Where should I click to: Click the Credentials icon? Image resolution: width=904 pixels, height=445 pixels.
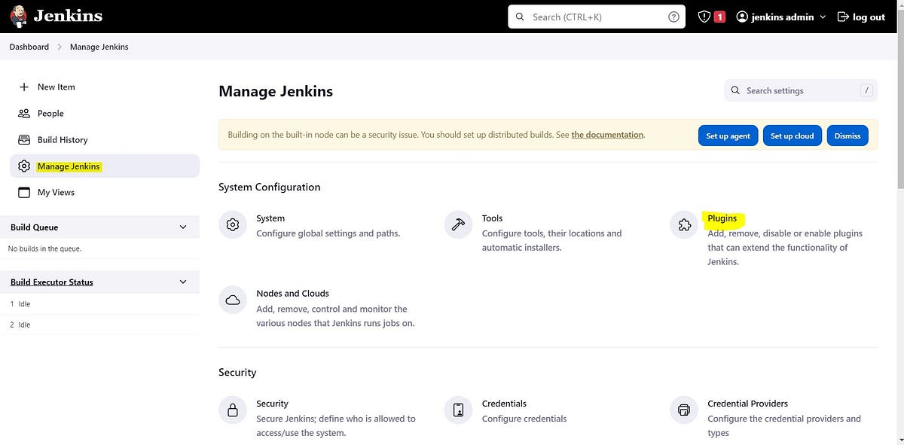[458, 410]
